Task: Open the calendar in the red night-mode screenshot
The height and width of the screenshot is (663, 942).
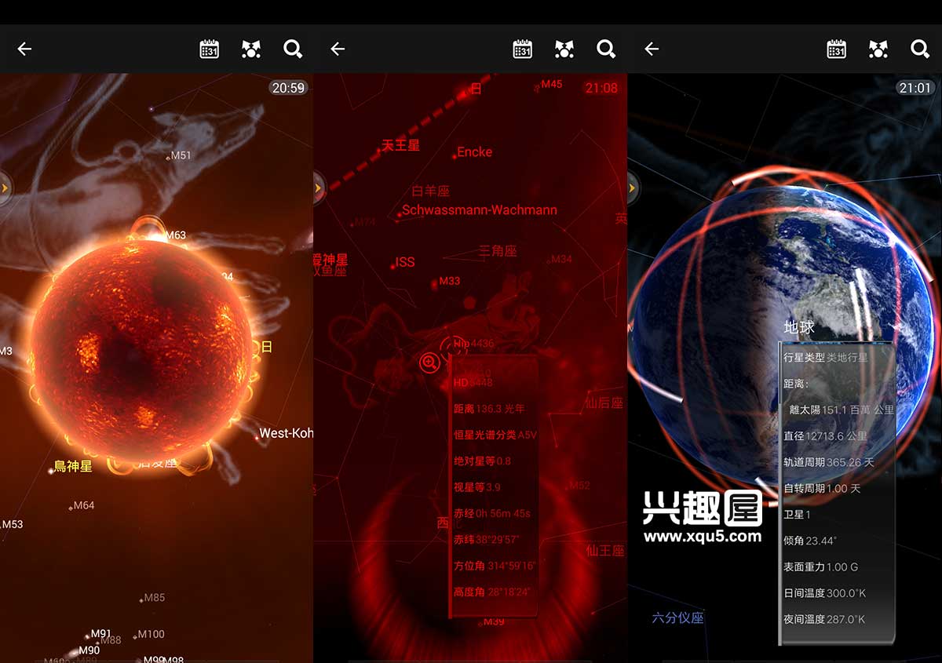Action: click(522, 49)
